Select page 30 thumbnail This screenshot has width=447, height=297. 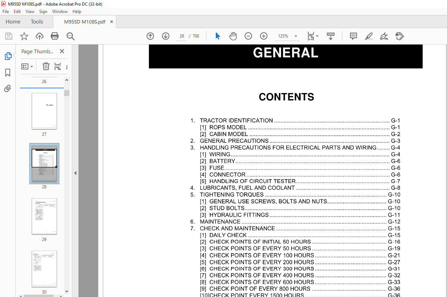click(44, 269)
